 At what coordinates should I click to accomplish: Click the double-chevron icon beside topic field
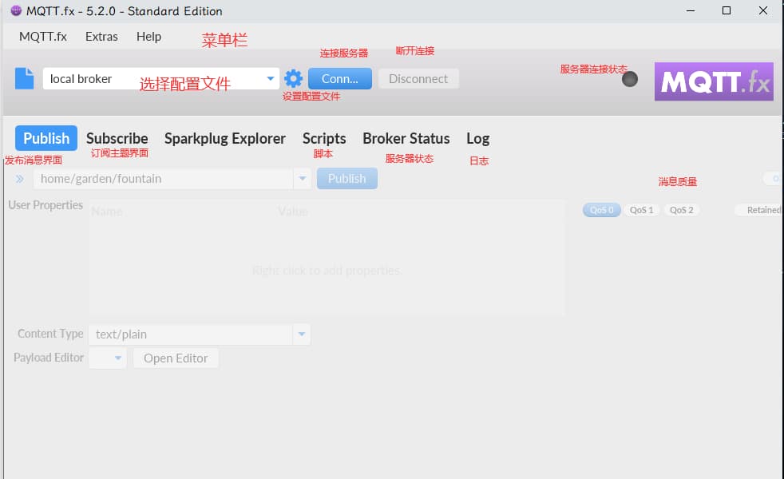click(20, 179)
